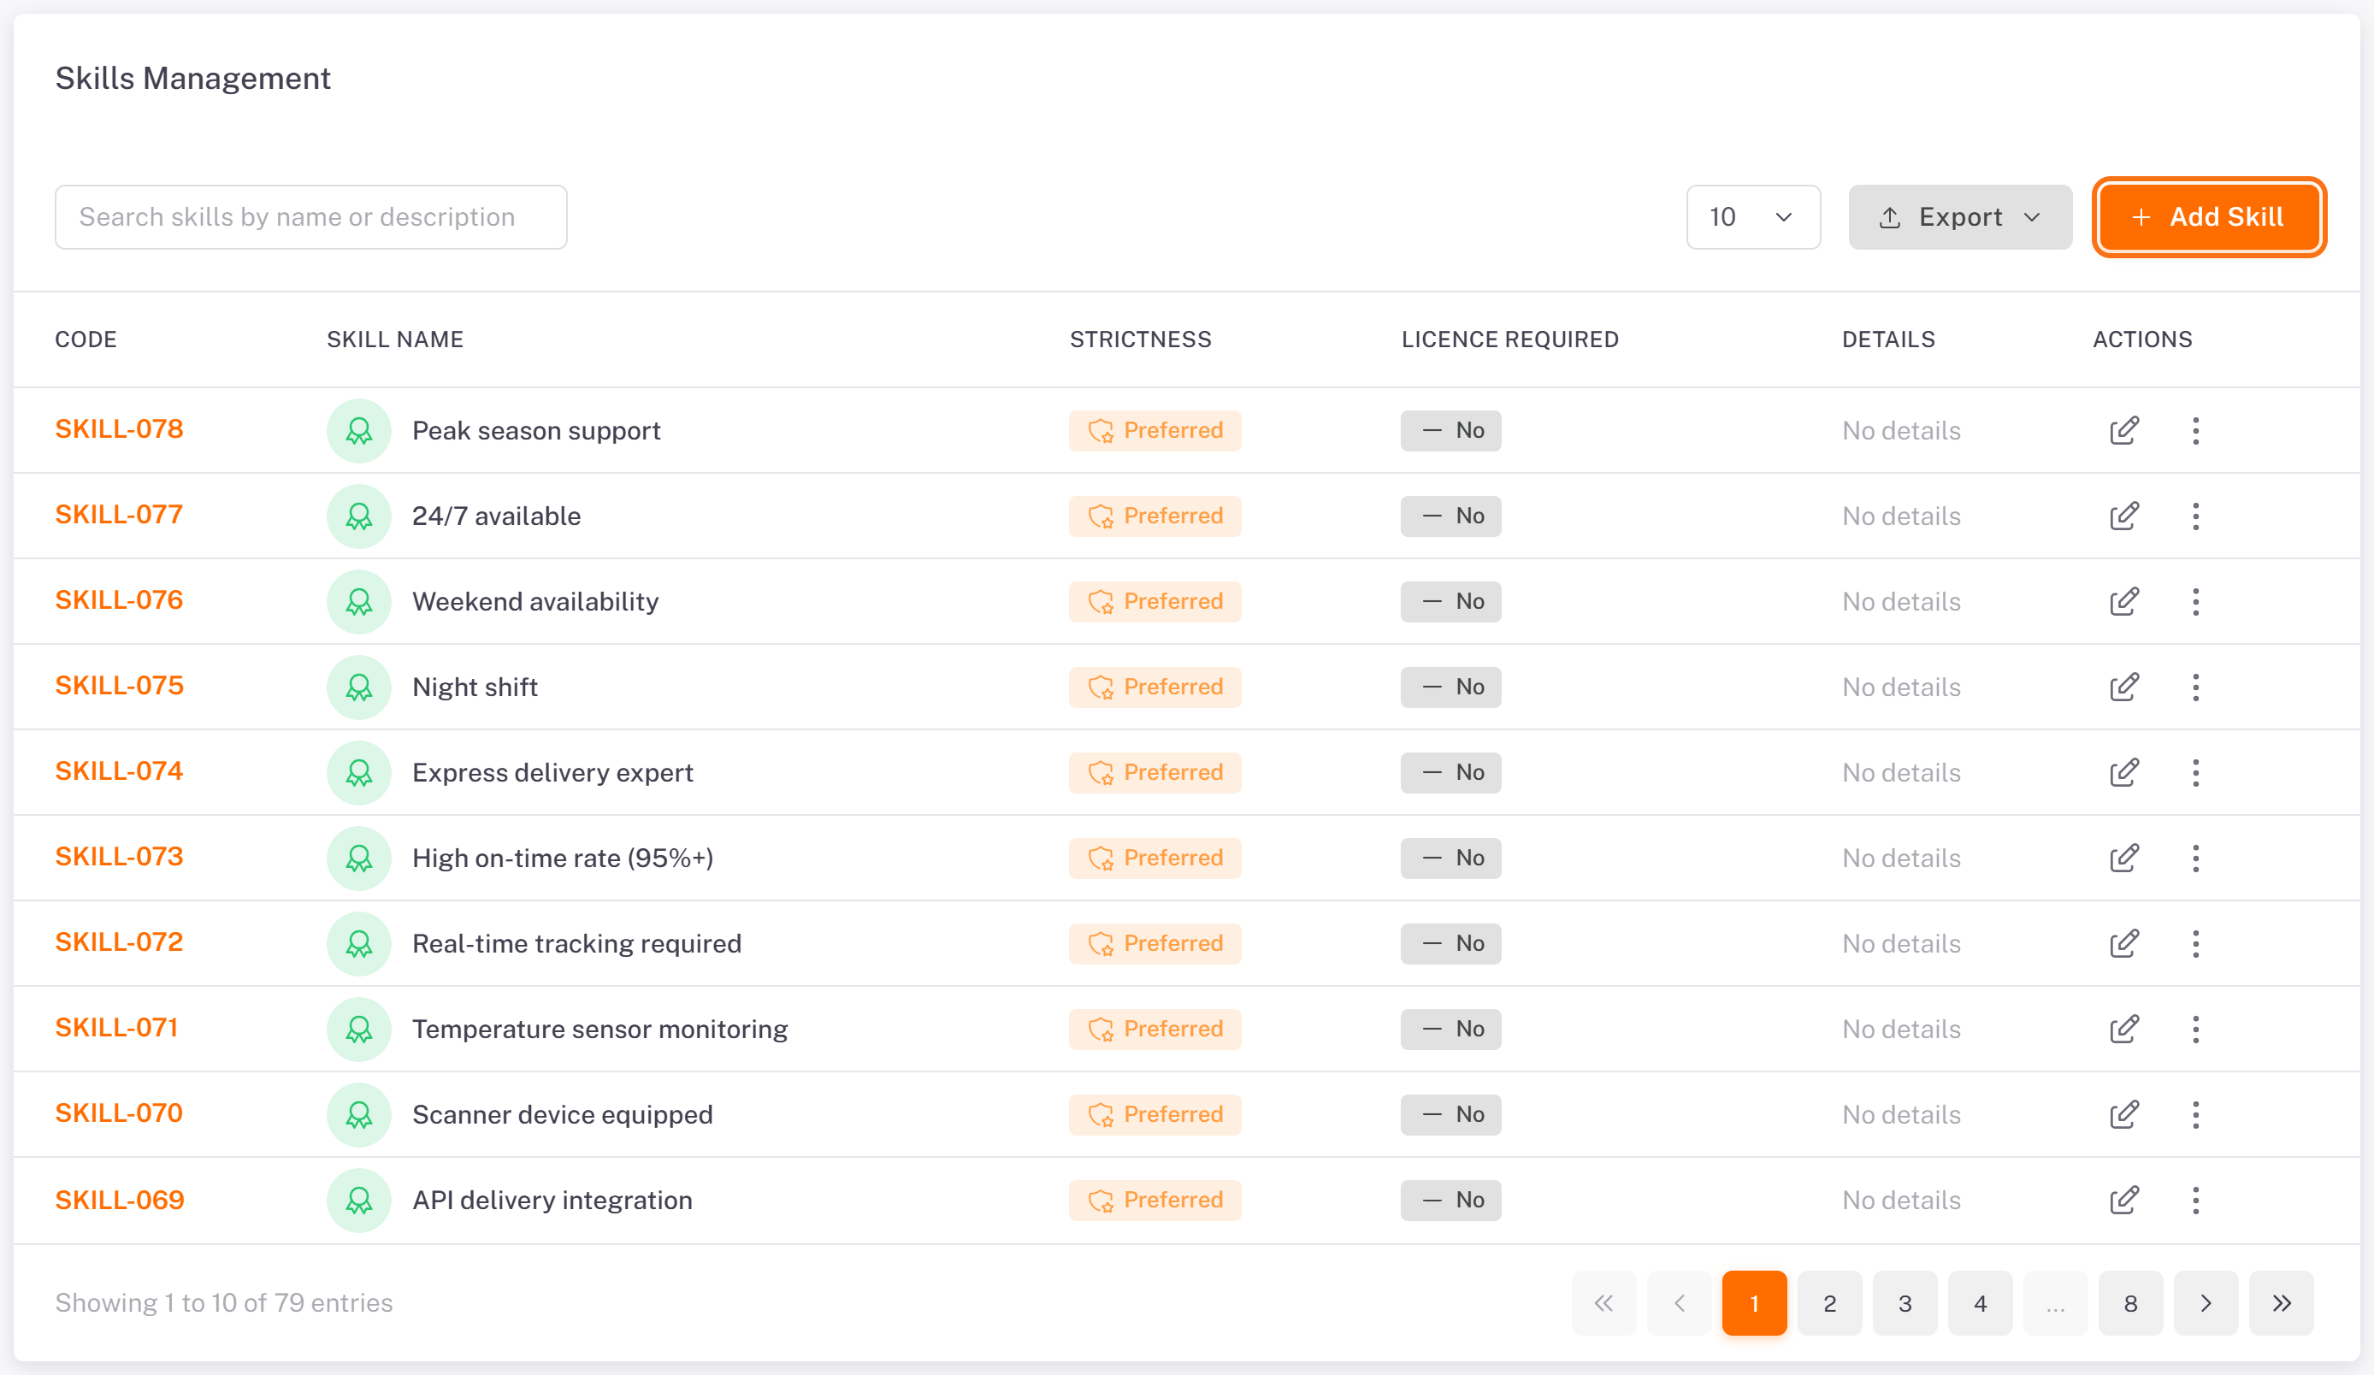Select current page 1 in pagination
Image resolution: width=2374 pixels, height=1375 pixels.
pyautogui.click(x=1753, y=1302)
